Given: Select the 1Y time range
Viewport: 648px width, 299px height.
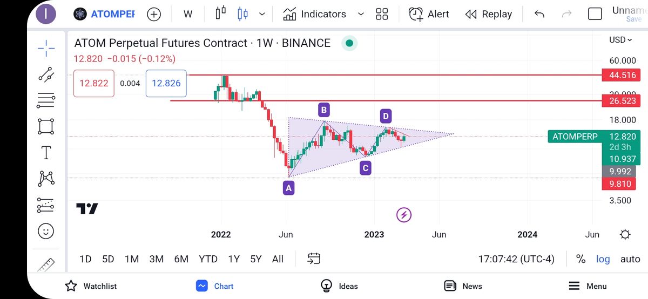Looking at the screenshot, I should (x=233, y=259).
